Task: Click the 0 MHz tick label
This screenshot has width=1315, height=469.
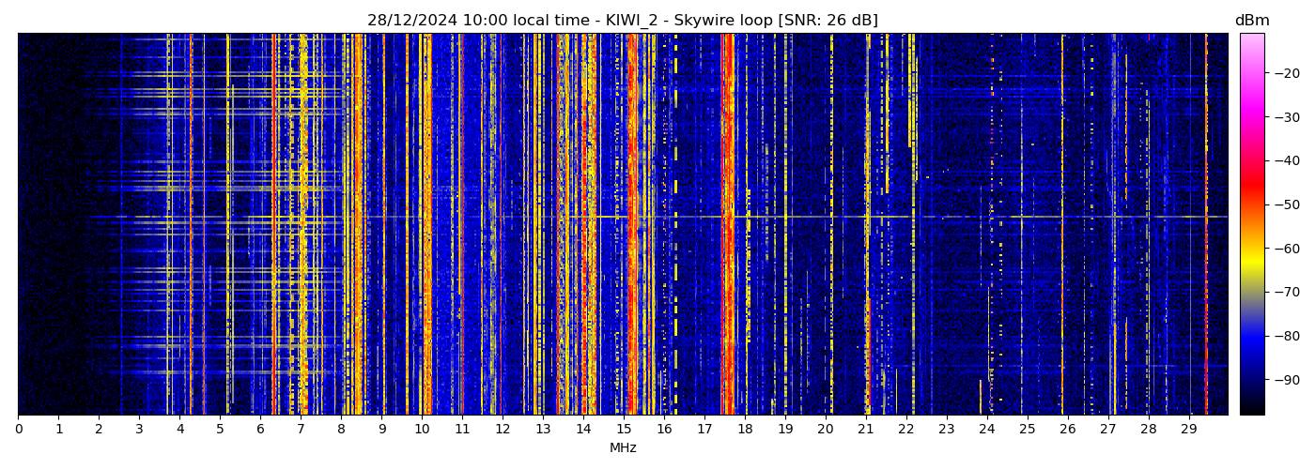Action: pos(18,429)
